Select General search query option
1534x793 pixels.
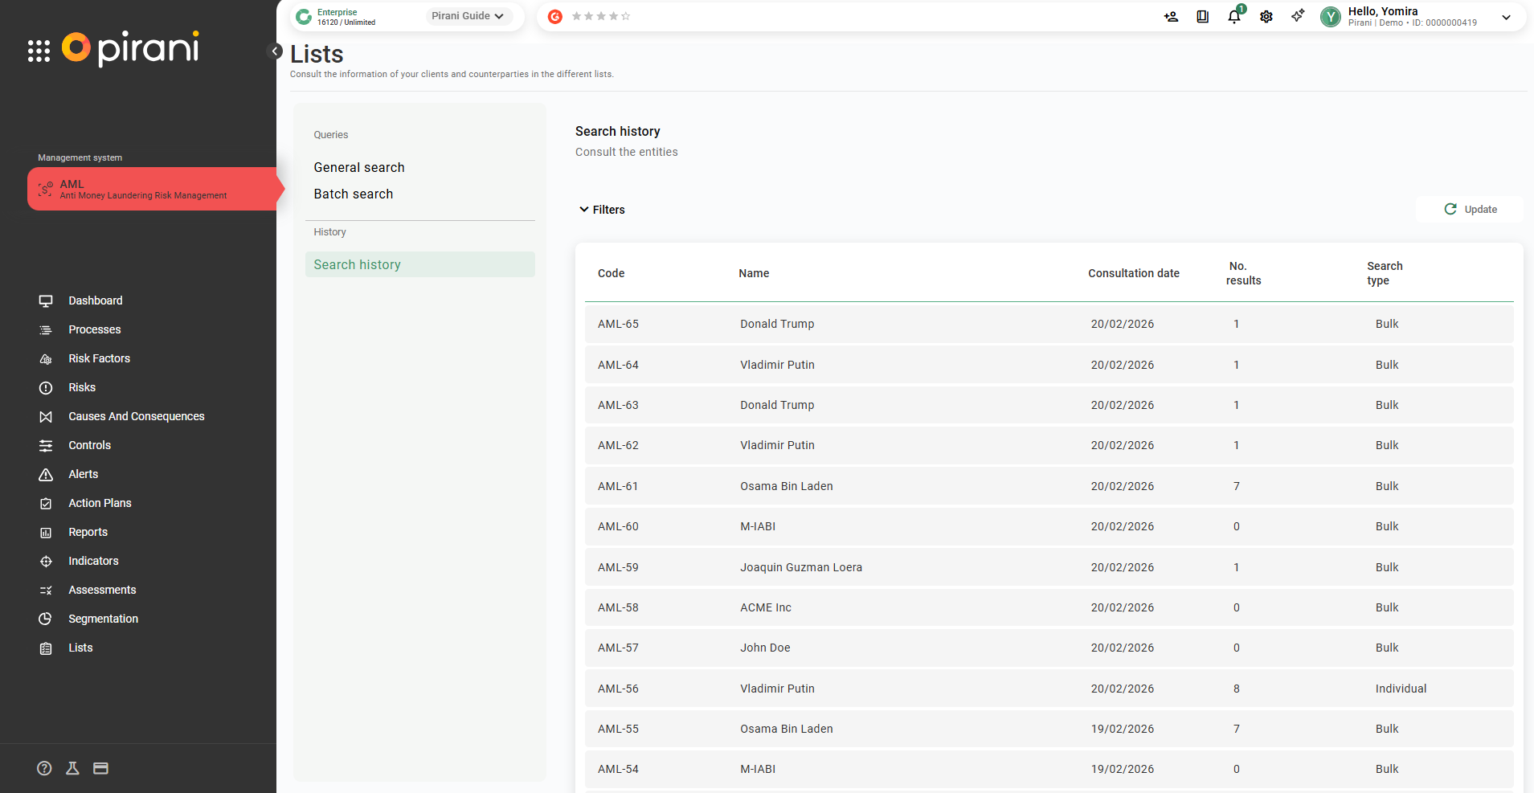pyautogui.click(x=359, y=167)
